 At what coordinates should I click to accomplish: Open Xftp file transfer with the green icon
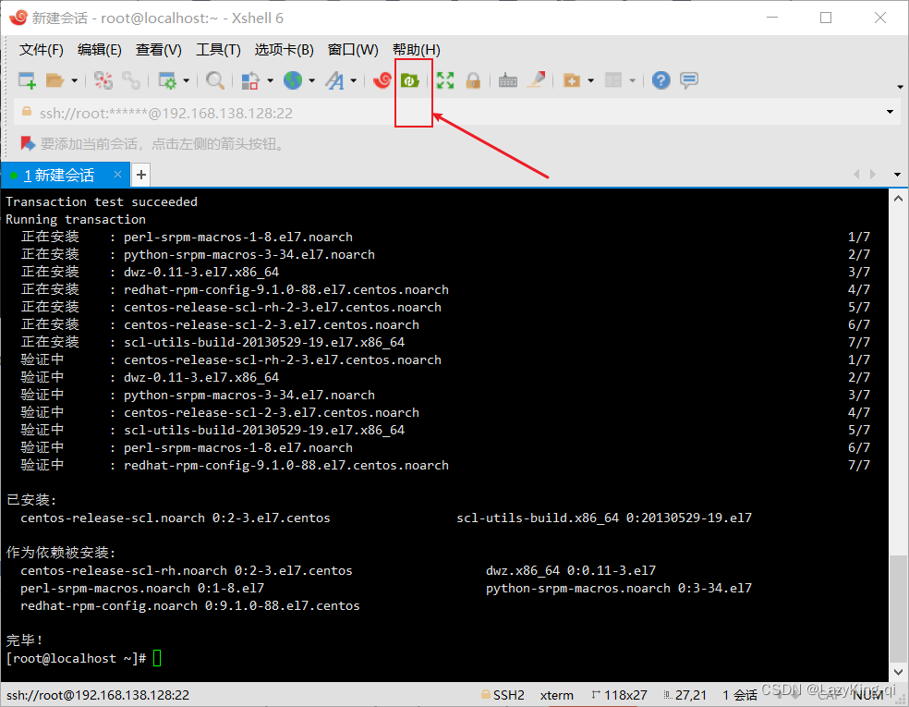click(410, 80)
